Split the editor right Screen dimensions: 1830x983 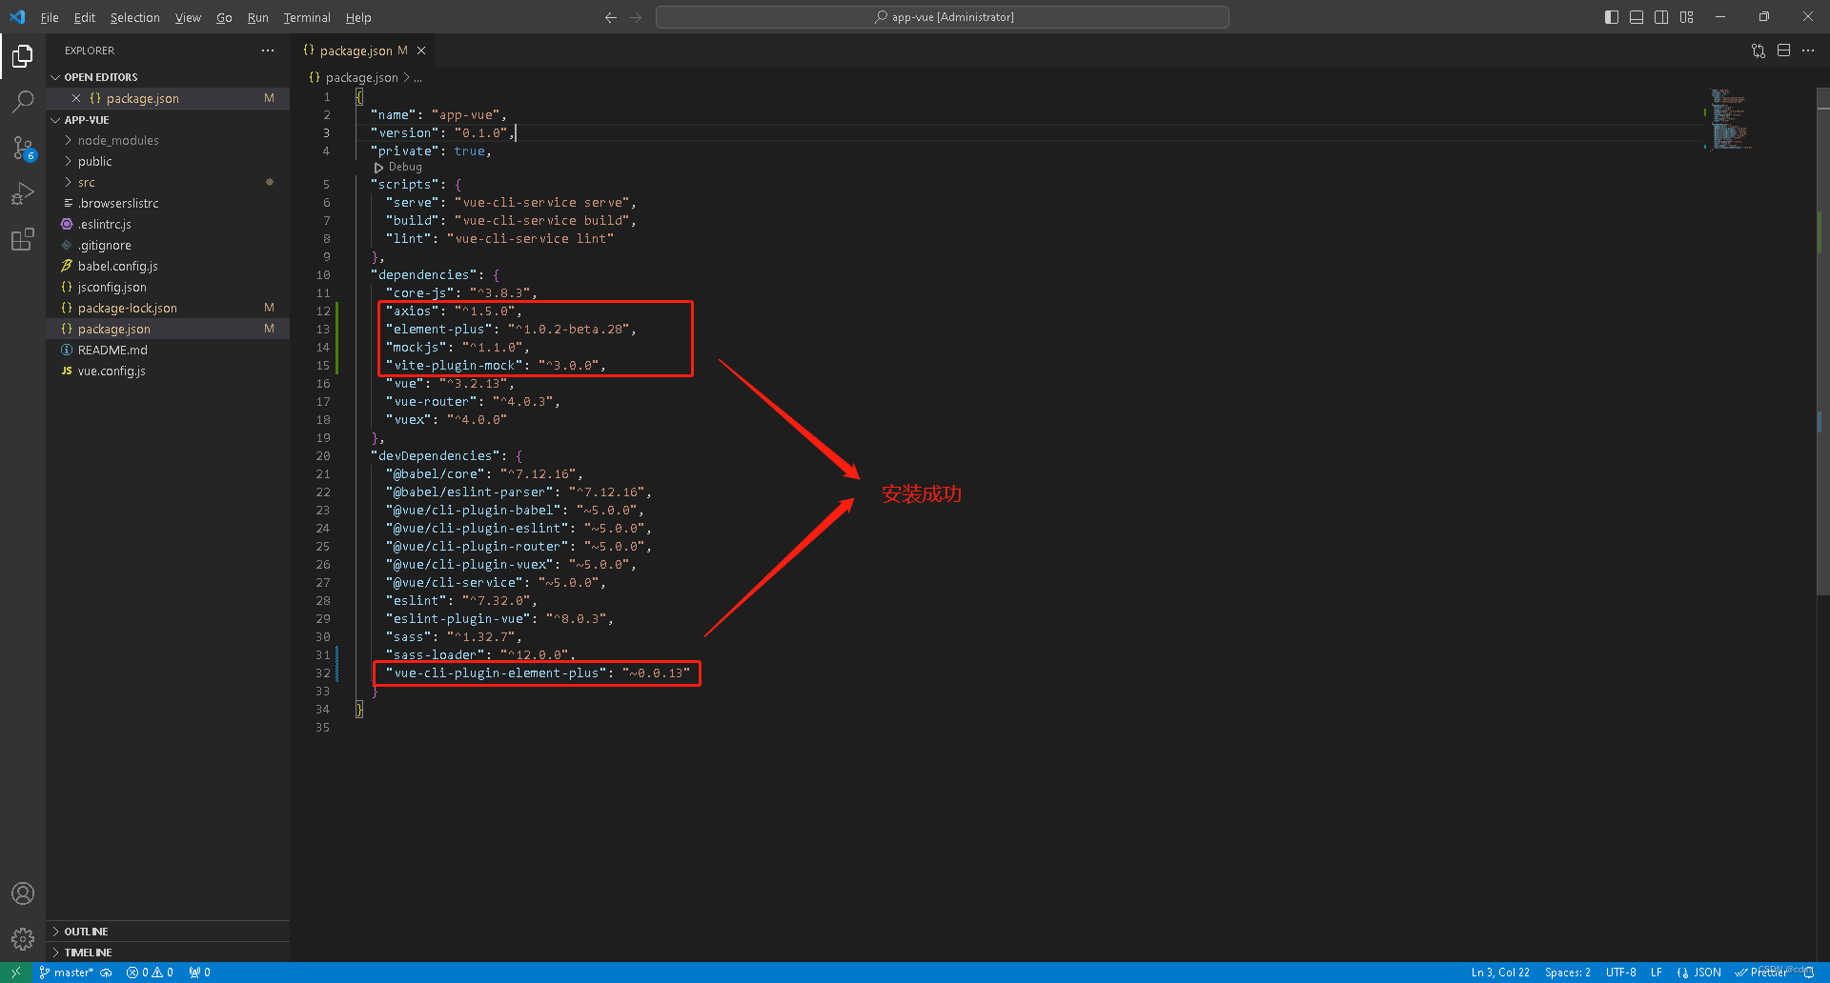click(1783, 50)
